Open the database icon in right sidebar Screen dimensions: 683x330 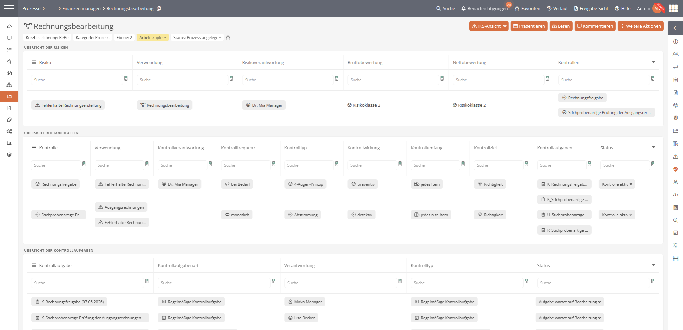click(x=676, y=80)
